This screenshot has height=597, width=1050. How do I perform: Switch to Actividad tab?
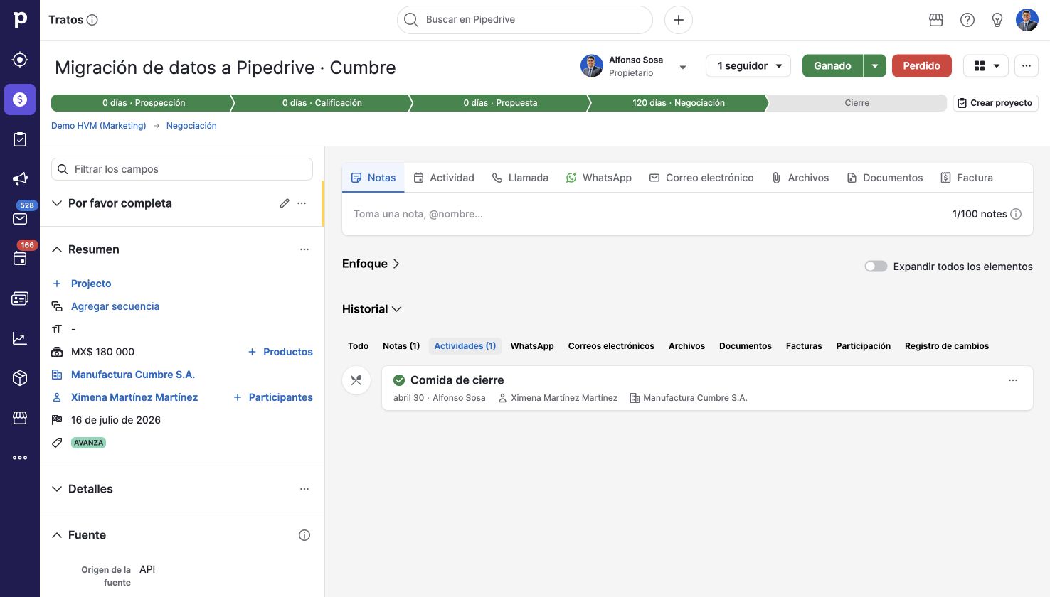(444, 178)
